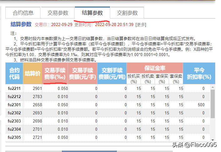Click fee rate 0.050 in fu2211 row
221x152 pixels.
(63, 88)
